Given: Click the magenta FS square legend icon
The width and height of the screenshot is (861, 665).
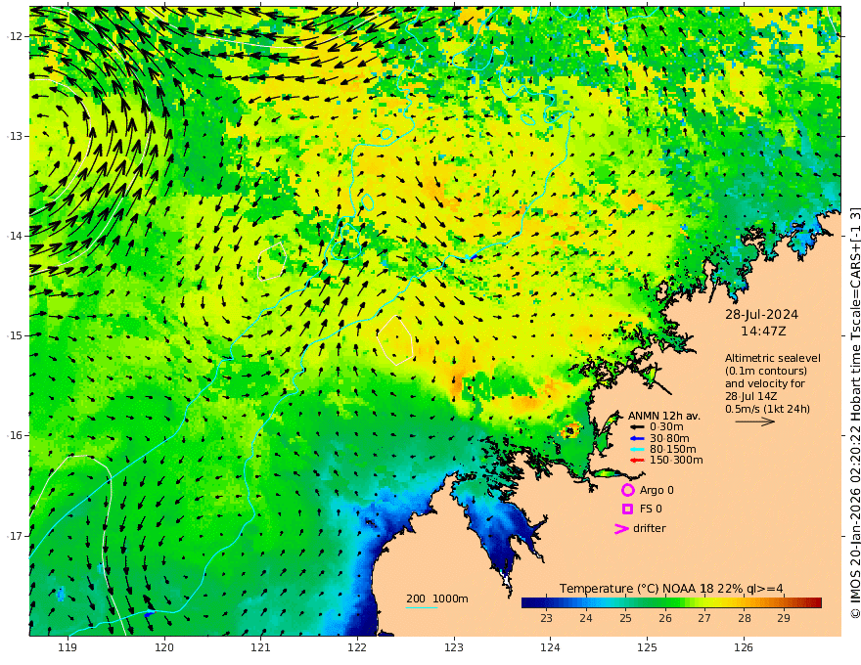Looking at the screenshot, I should [627, 510].
